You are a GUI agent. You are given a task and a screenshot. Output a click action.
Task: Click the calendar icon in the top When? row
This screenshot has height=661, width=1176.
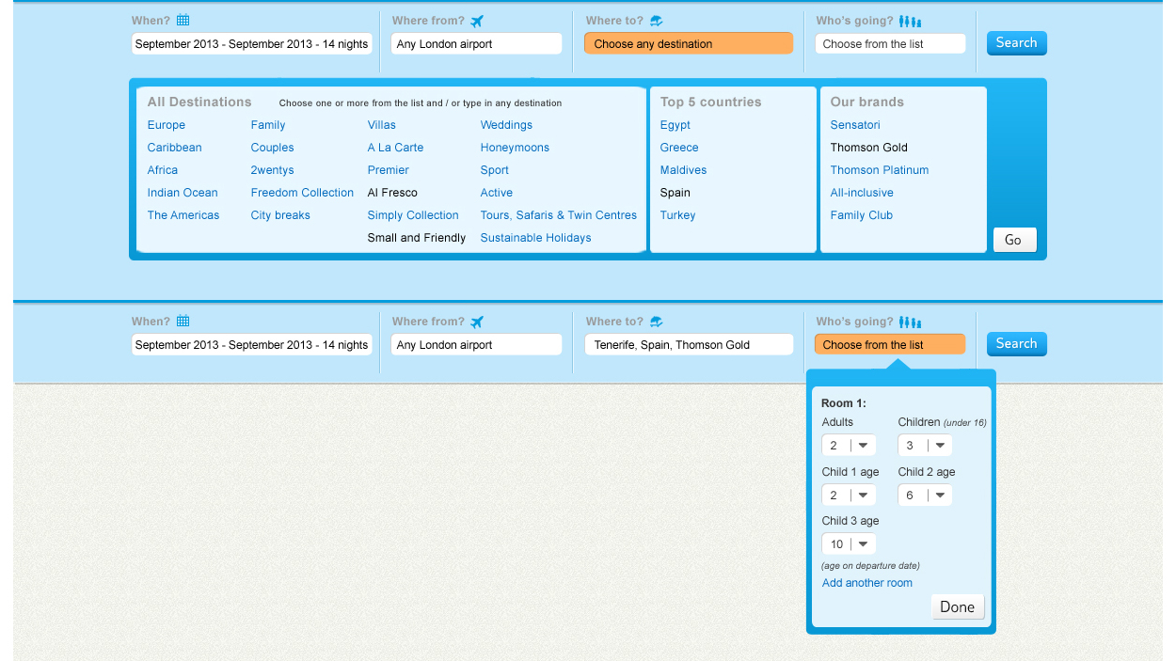[183, 21]
